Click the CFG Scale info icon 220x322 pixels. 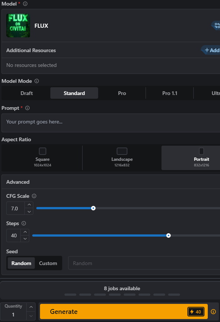(x=34, y=196)
